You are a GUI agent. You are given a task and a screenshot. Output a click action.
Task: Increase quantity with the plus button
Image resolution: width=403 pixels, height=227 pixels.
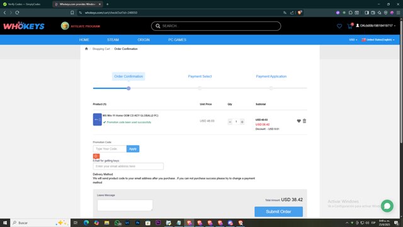pos(242,122)
